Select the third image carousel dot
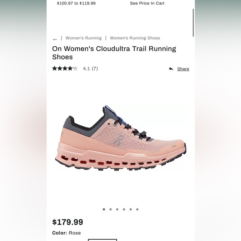The image size is (241, 241). 117,209
